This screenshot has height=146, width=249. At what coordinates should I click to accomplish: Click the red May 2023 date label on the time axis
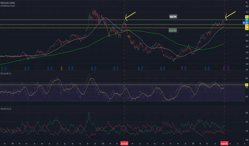(224, 144)
